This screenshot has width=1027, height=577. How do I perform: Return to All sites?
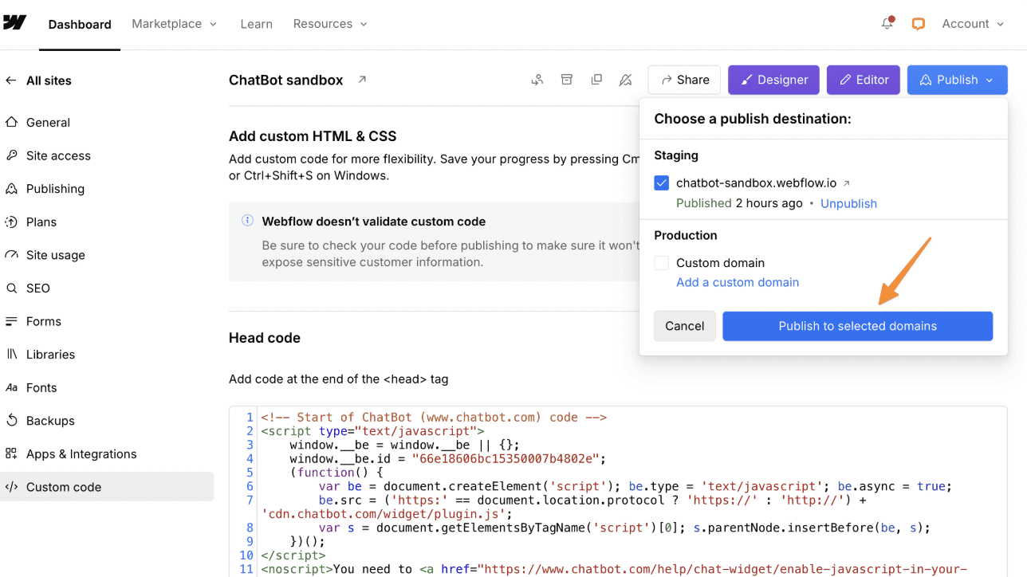[x=49, y=80]
